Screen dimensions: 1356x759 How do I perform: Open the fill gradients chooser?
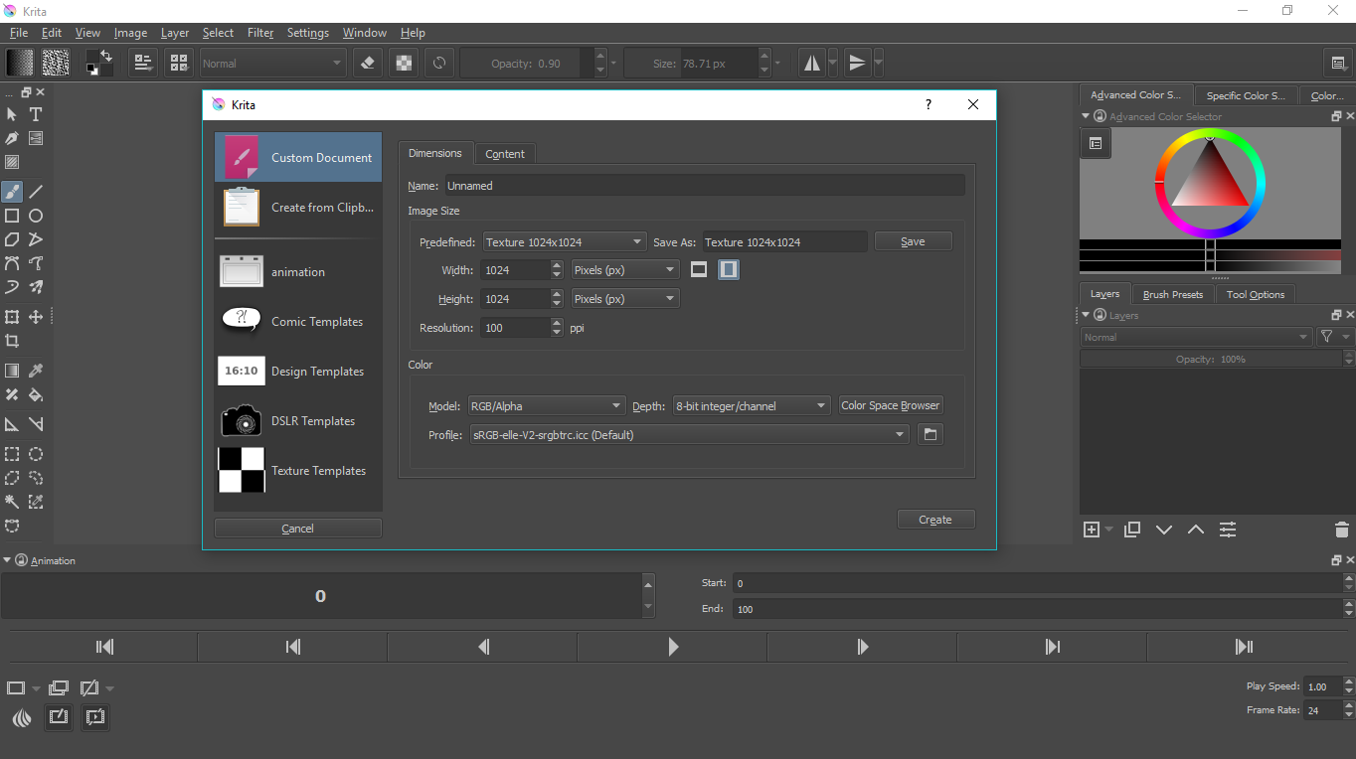[20, 63]
